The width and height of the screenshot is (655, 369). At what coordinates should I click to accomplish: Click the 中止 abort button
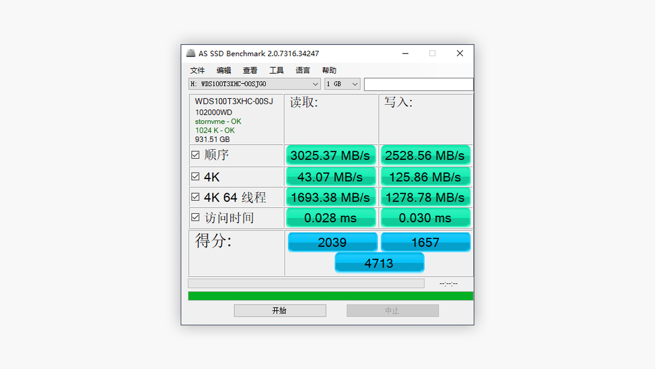pyautogui.click(x=392, y=311)
